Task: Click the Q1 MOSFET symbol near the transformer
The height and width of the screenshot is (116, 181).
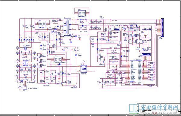Action: pyautogui.click(x=52, y=32)
